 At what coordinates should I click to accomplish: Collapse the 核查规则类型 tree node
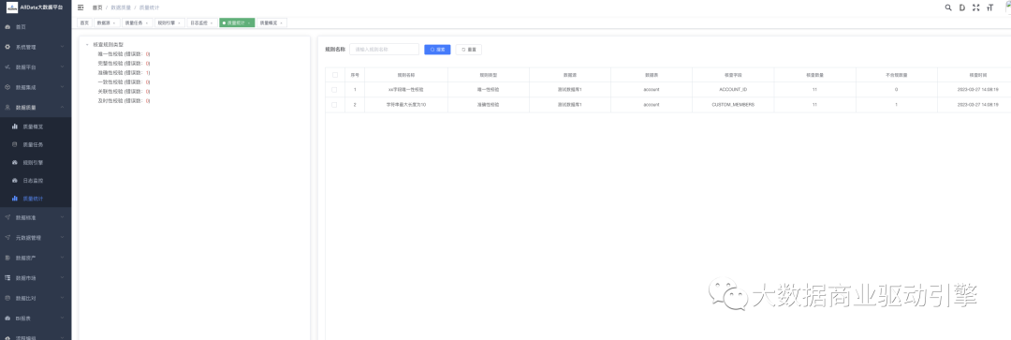point(87,45)
